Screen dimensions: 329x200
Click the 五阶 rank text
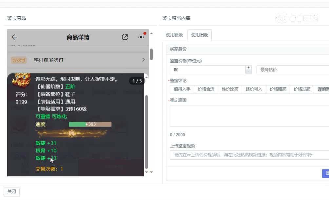[x=70, y=87]
